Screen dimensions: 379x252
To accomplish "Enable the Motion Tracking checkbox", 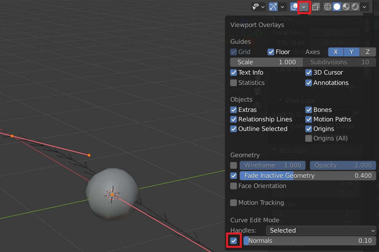I will tap(233, 203).
